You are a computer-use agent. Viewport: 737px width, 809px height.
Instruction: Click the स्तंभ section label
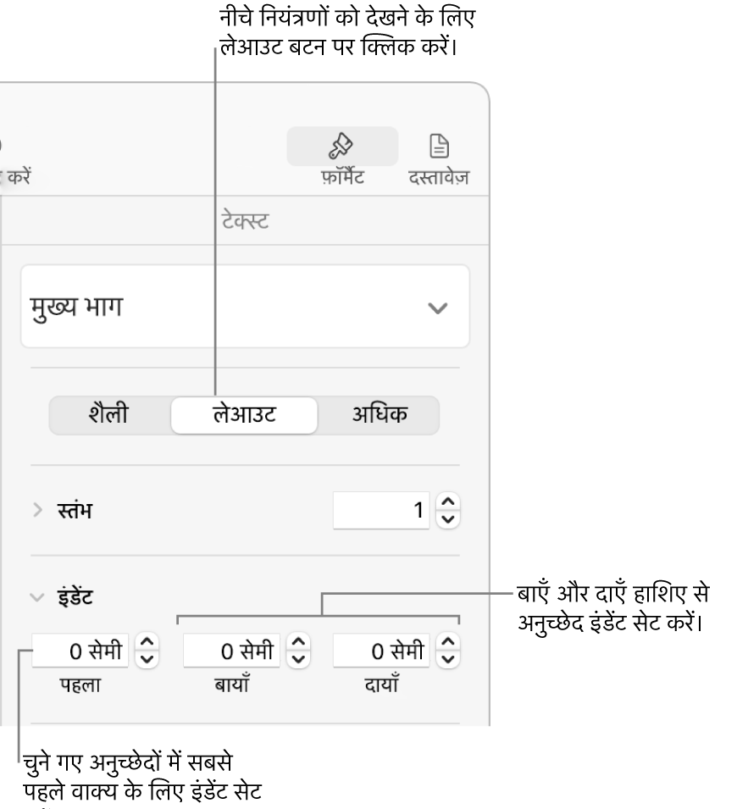(75, 510)
